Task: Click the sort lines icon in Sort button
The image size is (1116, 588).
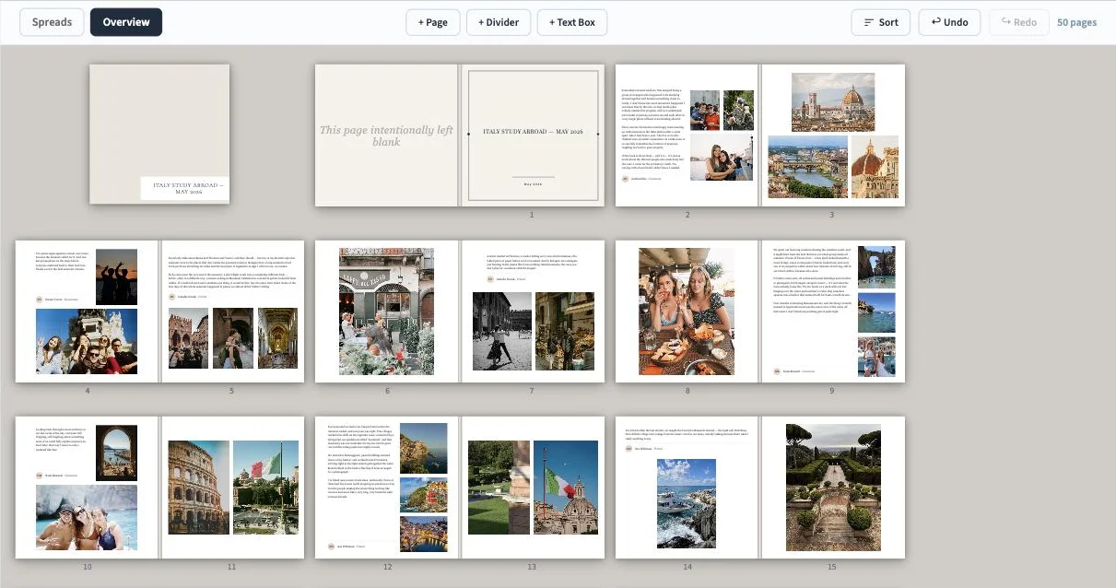Action: pyautogui.click(x=868, y=22)
